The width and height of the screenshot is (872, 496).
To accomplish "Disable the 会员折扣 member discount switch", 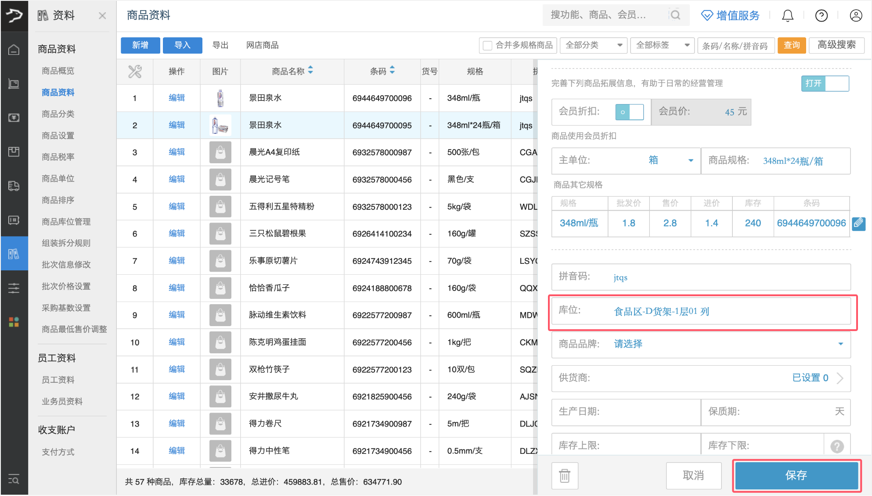I will pos(630,112).
